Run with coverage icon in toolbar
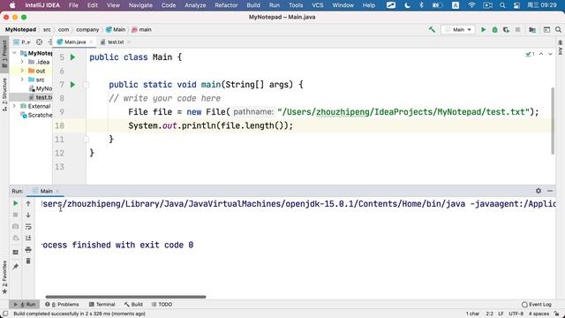Screen dimensions: 565x318 pyautogui.click(x=506, y=29)
